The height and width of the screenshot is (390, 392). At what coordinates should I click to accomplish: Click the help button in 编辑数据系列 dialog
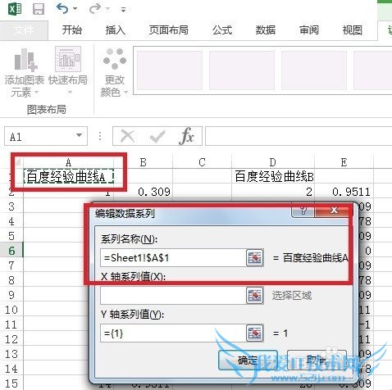(x=303, y=211)
